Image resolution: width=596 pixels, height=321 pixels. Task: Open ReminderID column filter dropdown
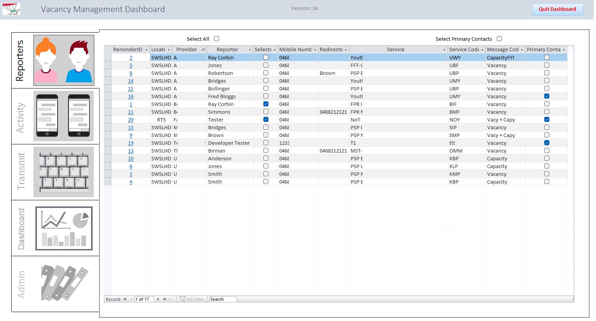point(147,50)
